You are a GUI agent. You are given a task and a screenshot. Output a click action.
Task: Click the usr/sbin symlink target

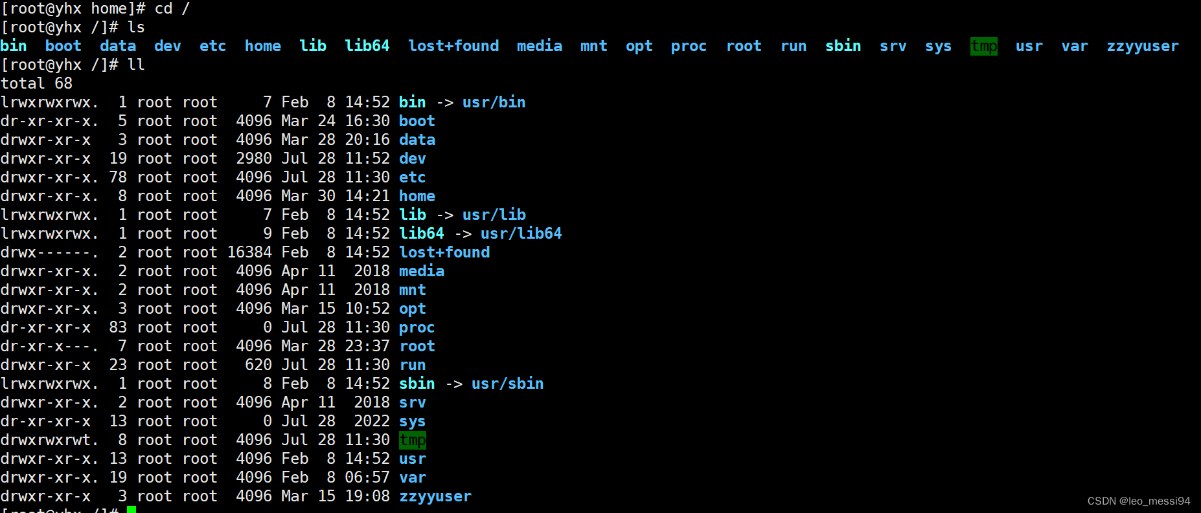click(x=507, y=384)
